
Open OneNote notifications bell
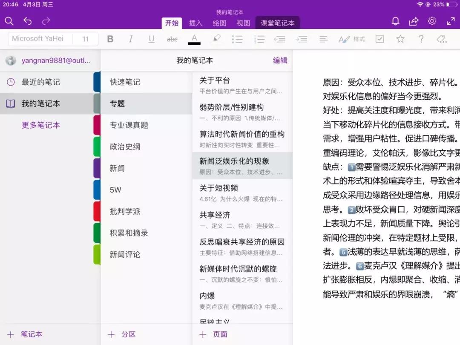pyautogui.click(x=395, y=21)
